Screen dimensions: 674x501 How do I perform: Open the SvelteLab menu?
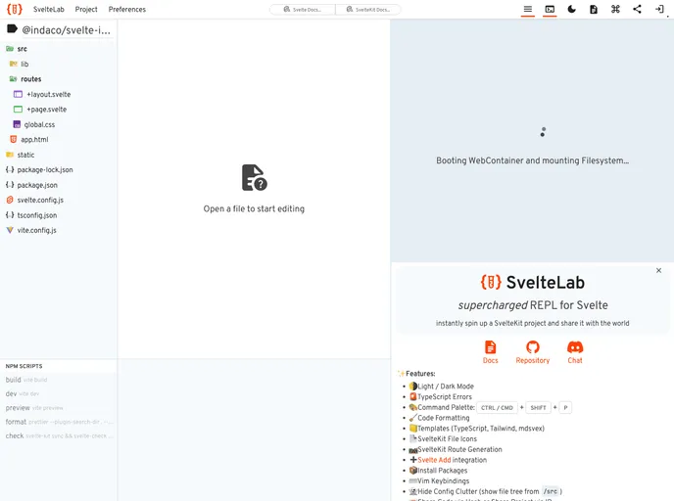click(x=49, y=10)
